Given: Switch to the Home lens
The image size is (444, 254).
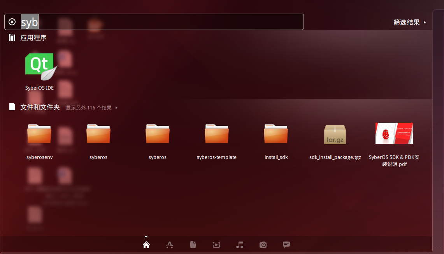Looking at the screenshot, I should [146, 245].
